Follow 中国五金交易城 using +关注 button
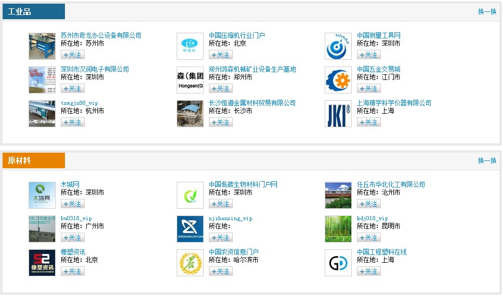 (x=368, y=88)
